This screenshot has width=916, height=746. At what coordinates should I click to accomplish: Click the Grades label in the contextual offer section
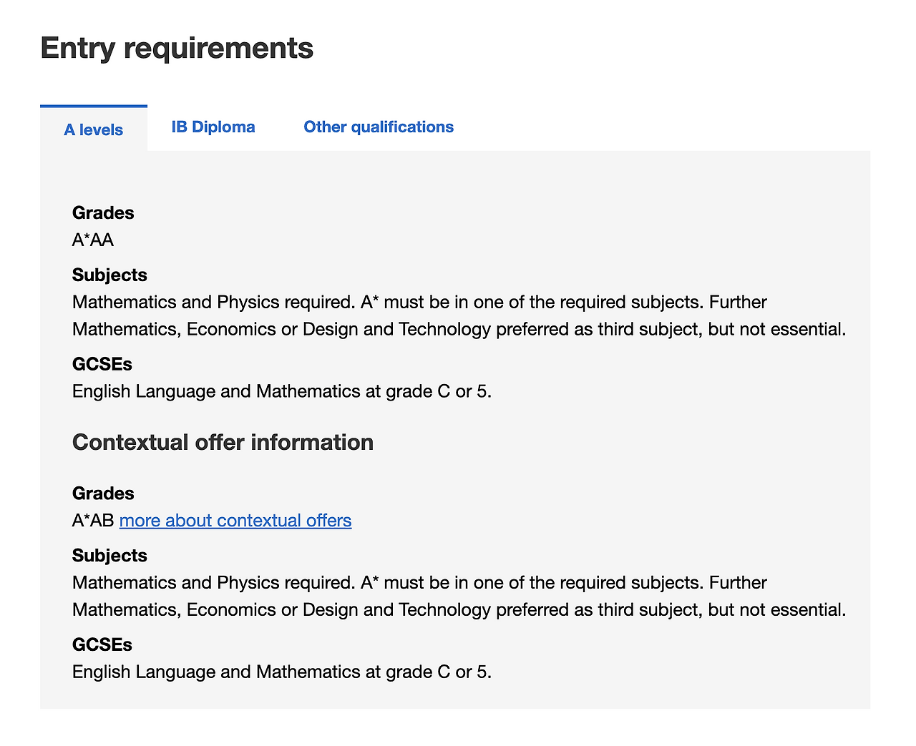click(103, 493)
